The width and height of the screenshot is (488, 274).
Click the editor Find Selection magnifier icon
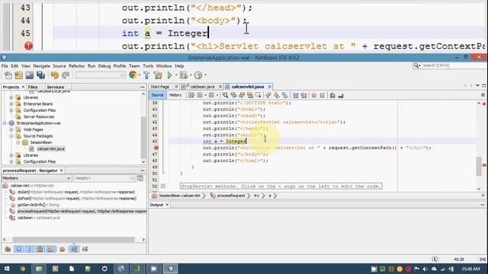(225, 95)
